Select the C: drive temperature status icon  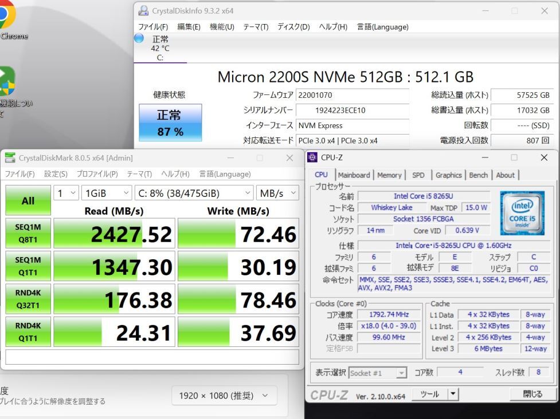pos(138,38)
